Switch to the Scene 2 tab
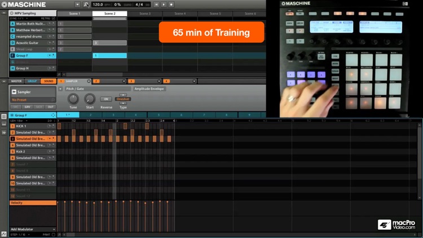The image size is (423, 238). coord(110,14)
